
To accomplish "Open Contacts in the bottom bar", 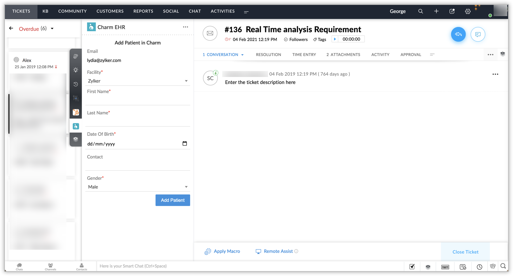I will coord(81,267).
